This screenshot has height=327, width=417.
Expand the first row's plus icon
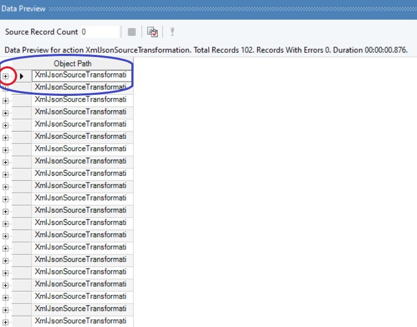click(5, 77)
